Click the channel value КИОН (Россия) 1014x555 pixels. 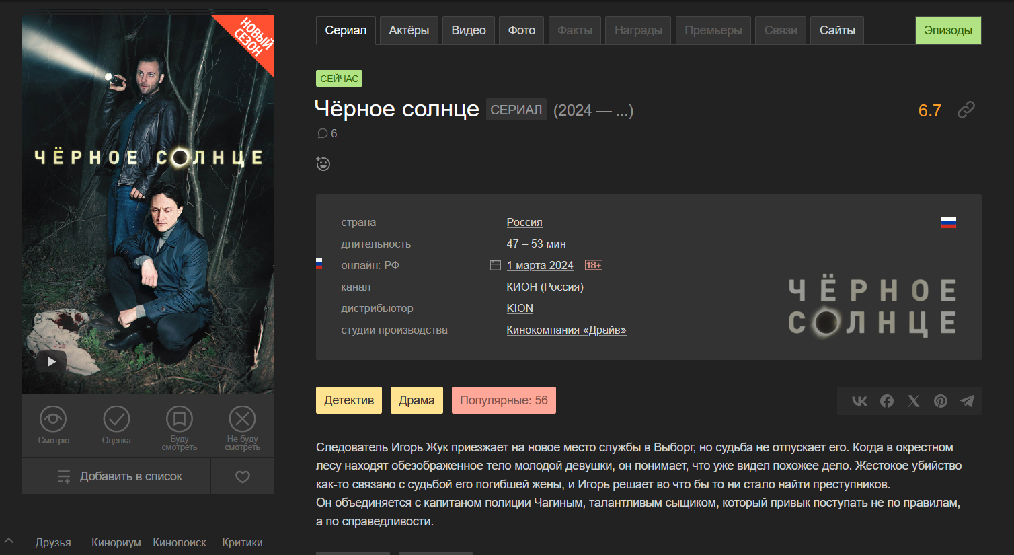[x=545, y=287]
